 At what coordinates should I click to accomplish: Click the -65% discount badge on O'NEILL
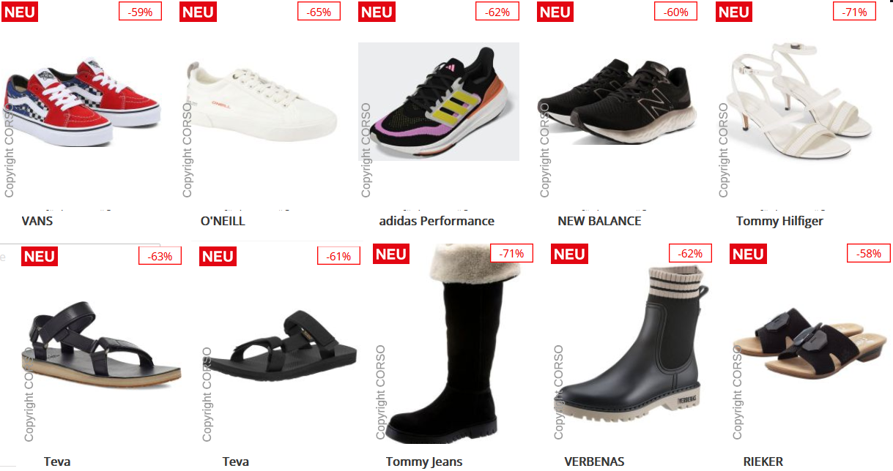click(319, 12)
